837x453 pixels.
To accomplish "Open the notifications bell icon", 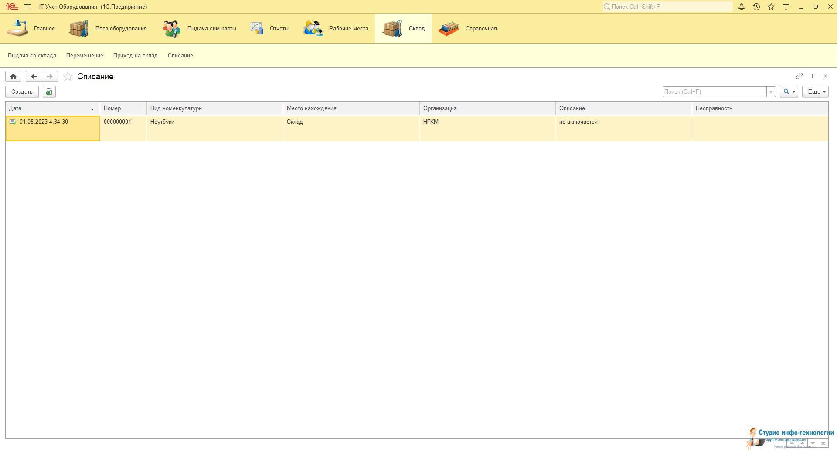I will (742, 7).
